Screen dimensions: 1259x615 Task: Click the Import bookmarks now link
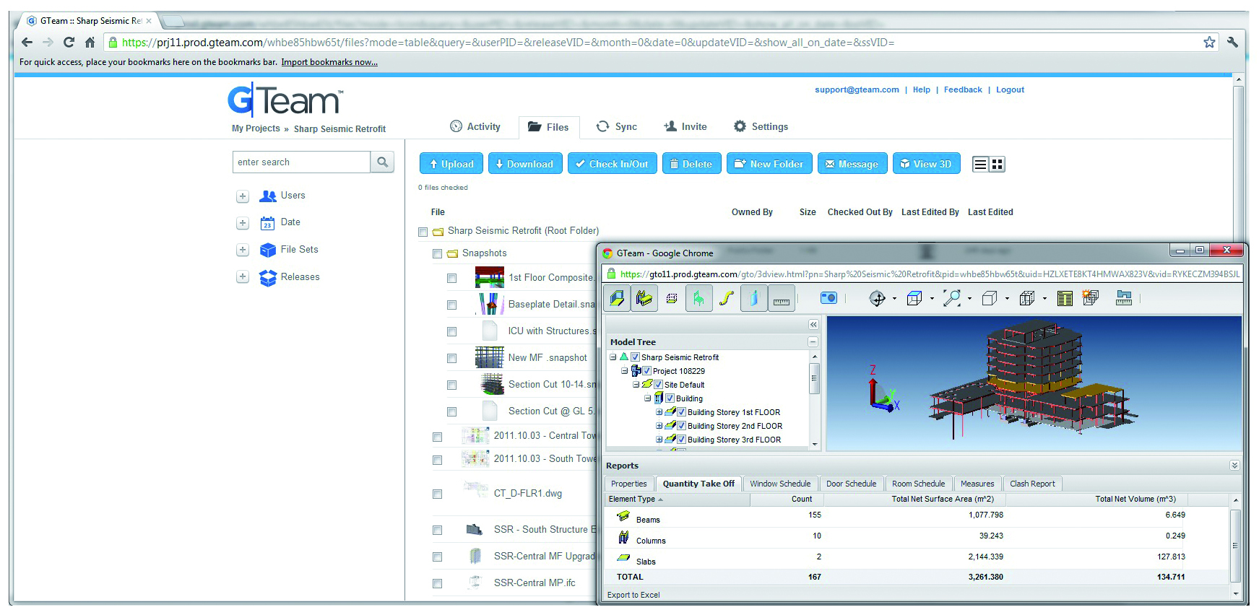329,62
